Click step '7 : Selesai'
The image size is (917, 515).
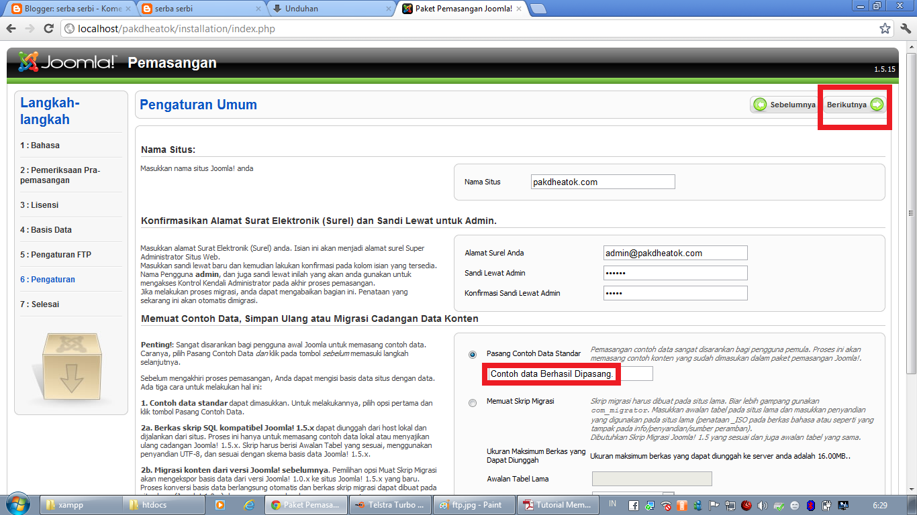[x=40, y=304]
